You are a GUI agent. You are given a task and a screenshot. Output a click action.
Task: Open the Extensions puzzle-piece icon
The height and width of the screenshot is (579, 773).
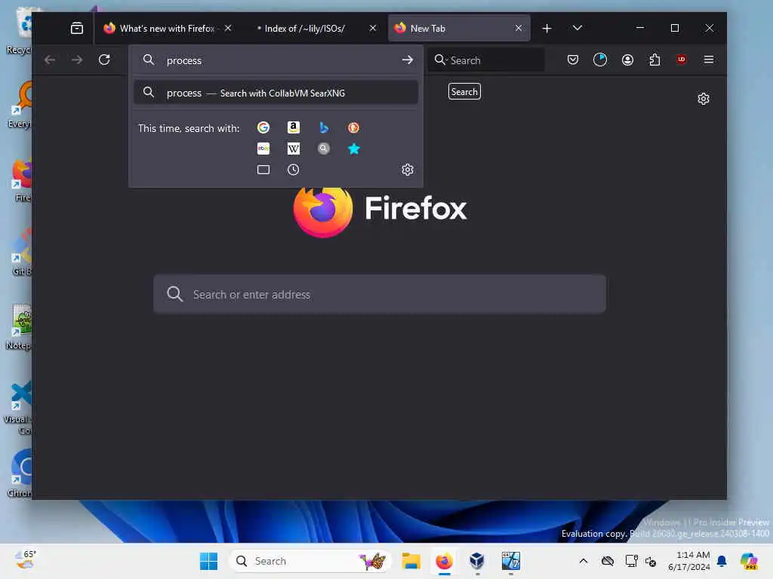[654, 60]
